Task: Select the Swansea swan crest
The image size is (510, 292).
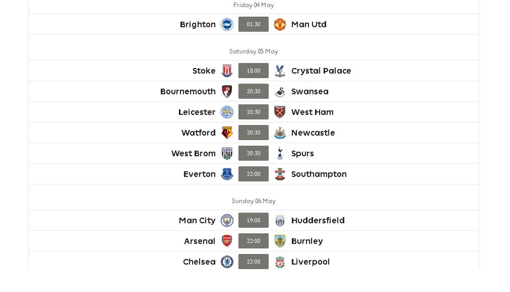Action: [x=280, y=92]
